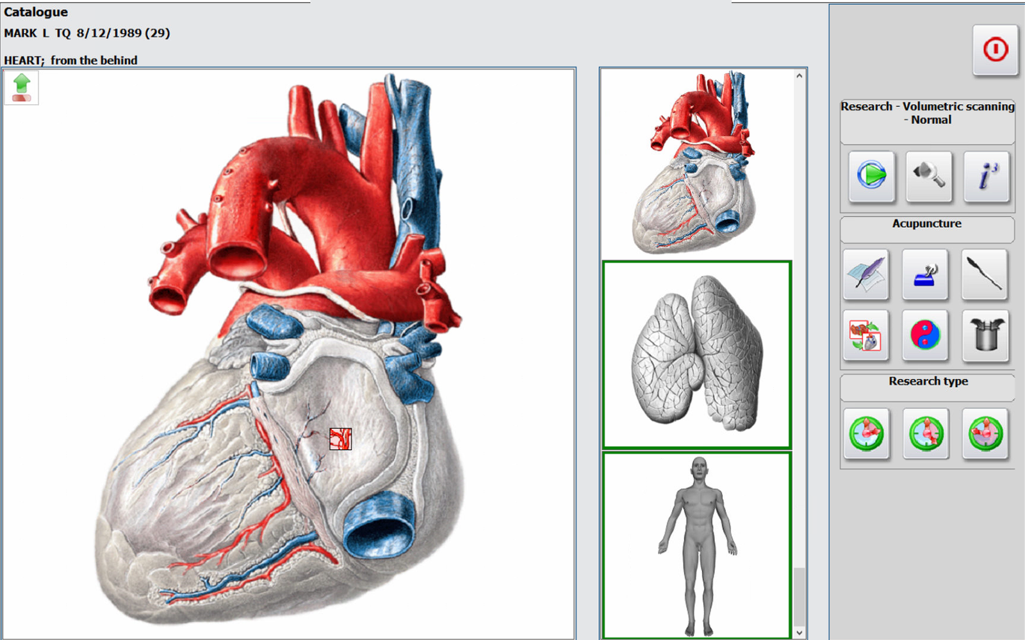Select the first research type icon
1025x640 pixels.
[x=866, y=433]
